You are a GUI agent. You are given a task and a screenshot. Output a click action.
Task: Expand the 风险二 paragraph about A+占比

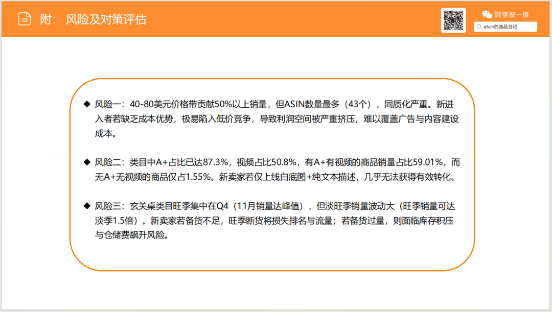click(276, 169)
